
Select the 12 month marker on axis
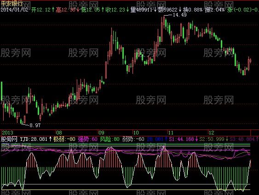(x=211, y=133)
